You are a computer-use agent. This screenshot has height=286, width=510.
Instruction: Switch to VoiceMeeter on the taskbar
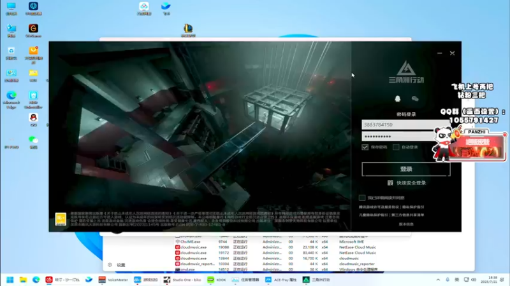click(113, 280)
